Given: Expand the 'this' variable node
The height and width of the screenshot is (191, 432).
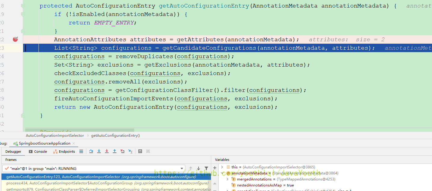Looking at the screenshot, I should click(x=222, y=167).
